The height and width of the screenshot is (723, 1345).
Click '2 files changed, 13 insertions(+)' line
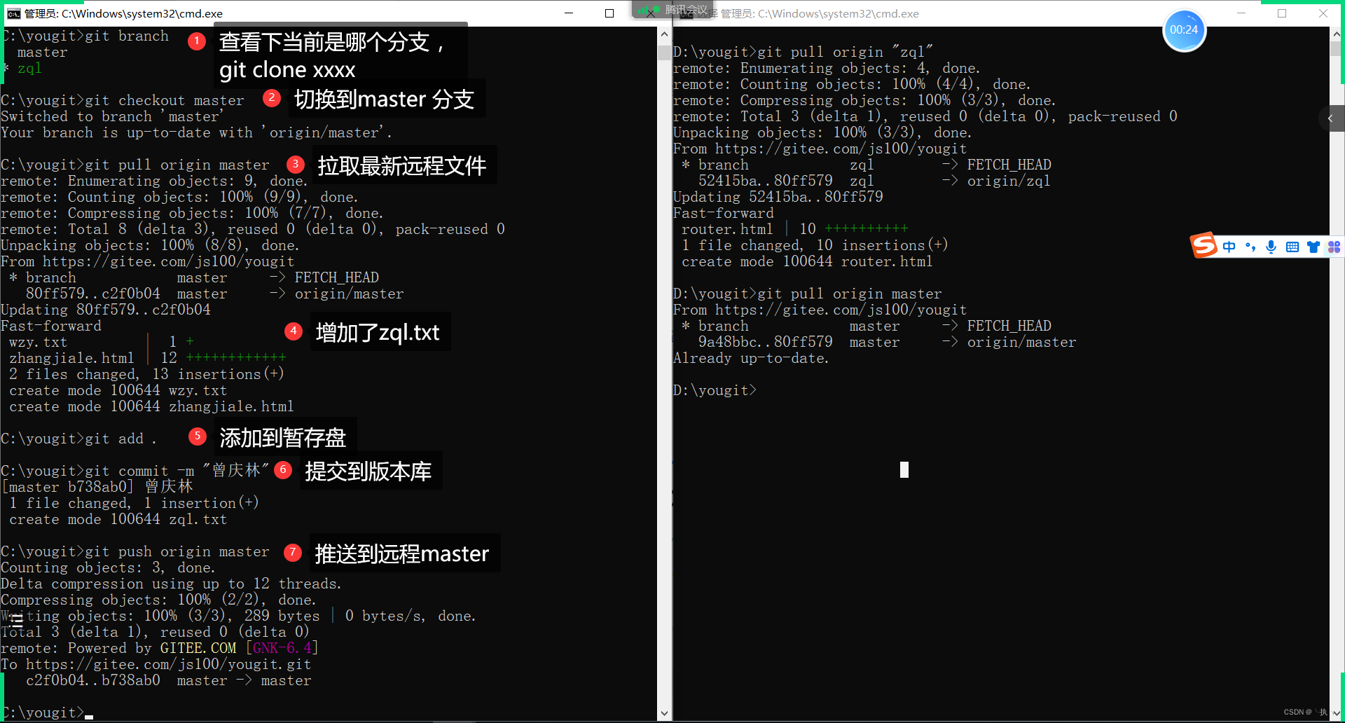146,374
